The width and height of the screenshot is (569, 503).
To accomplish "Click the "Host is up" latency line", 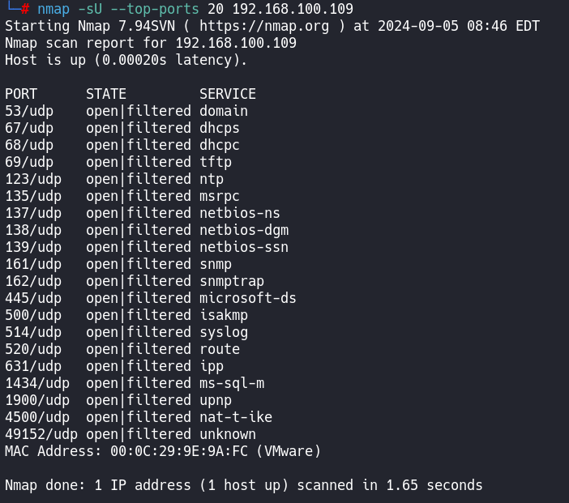I will pyautogui.click(x=126, y=60).
